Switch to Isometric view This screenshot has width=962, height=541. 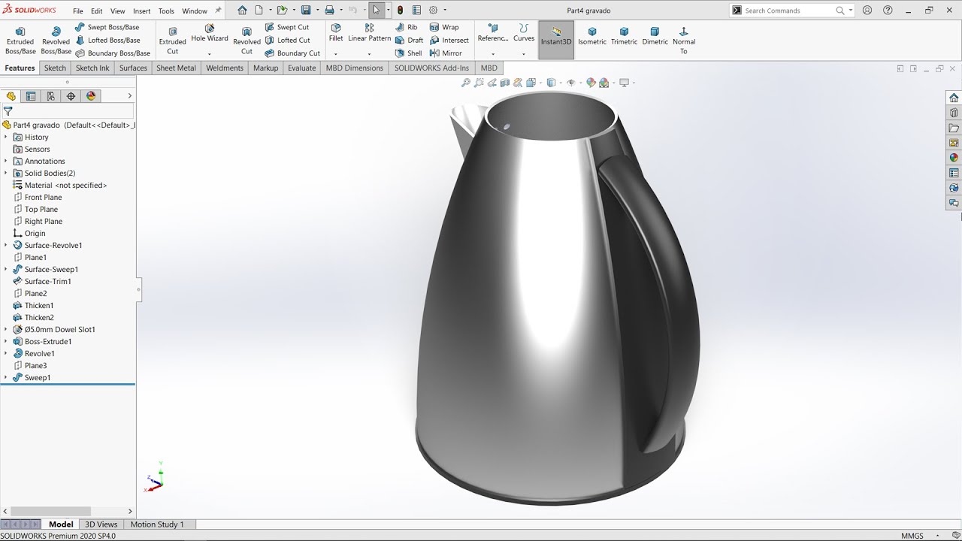(592, 36)
